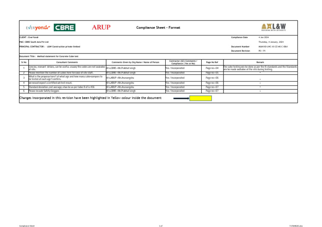Click the .xlsx file name in footer right
Image resolution: width=322 pixels, height=227 pixels.
point(296,226)
